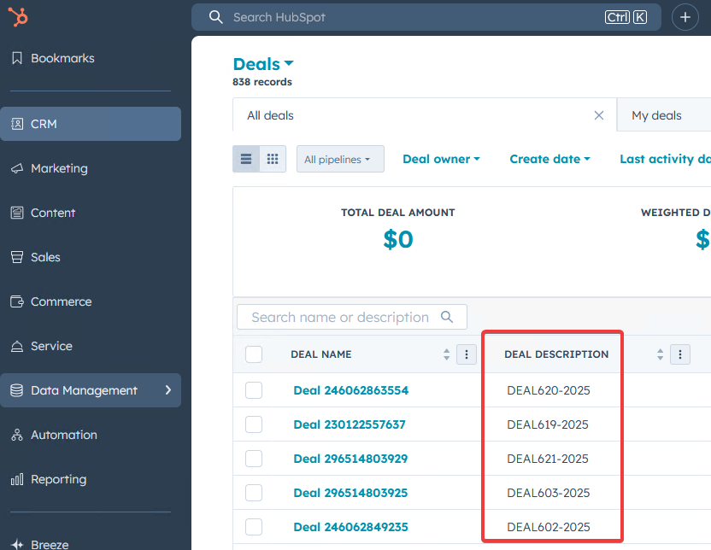Switch to board grid view icon
This screenshot has width=711, height=550.
click(273, 159)
